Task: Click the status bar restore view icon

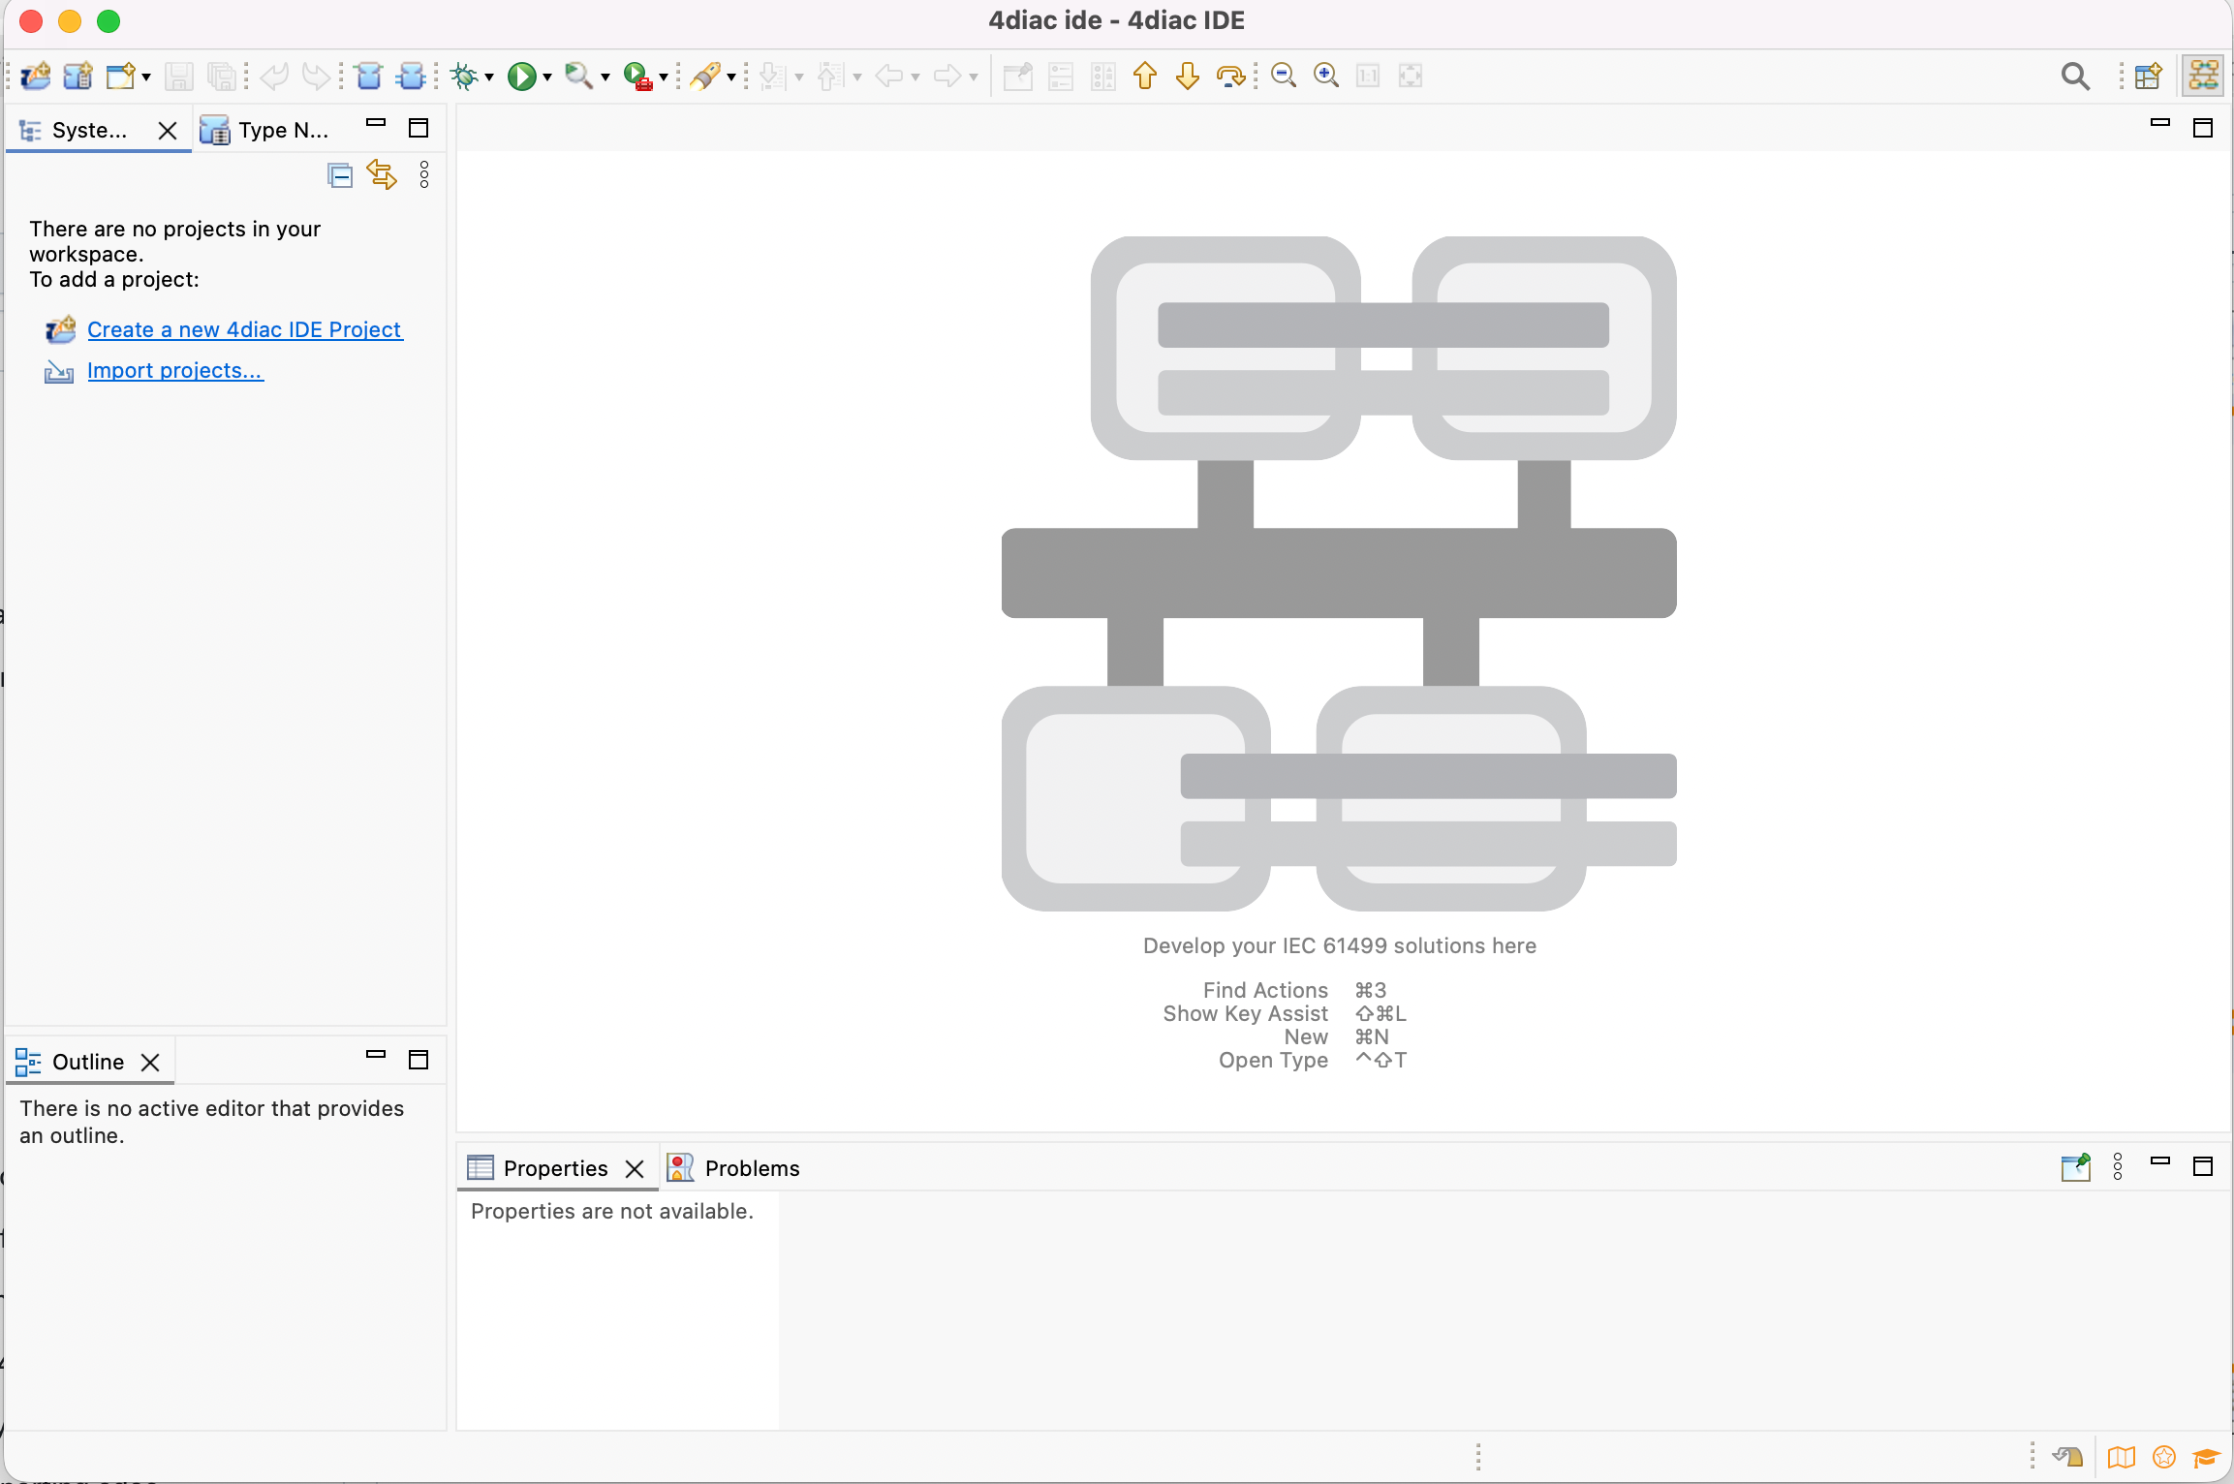Action: tap(2067, 1457)
